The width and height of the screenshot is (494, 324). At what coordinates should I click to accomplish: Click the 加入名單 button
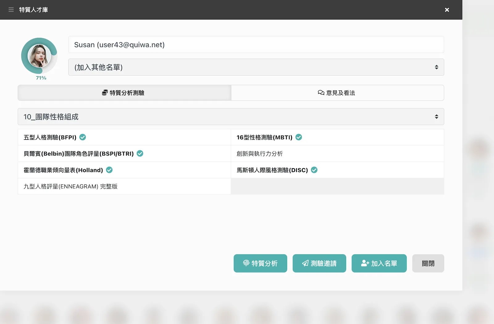[x=379, y=264]
